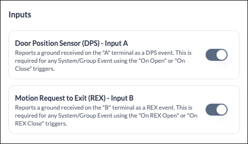The height and width of the screenshot is (144, 248).
Task: Select the Inputs section heading
Action: [20, 15]
